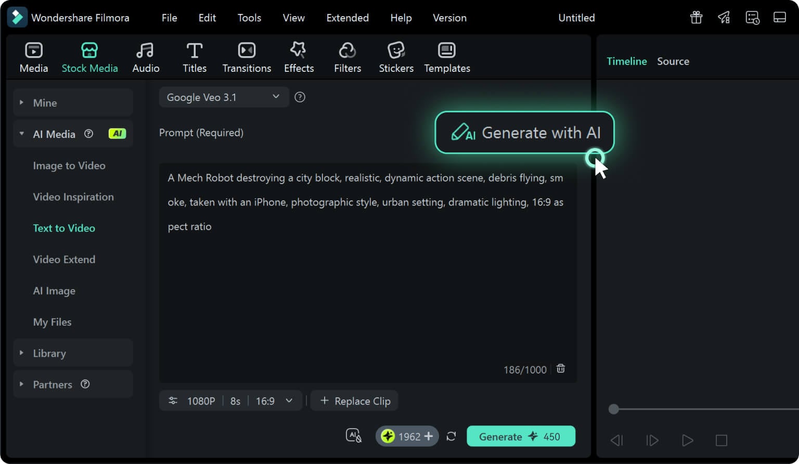Click Replace Clip

click(354, 401)
